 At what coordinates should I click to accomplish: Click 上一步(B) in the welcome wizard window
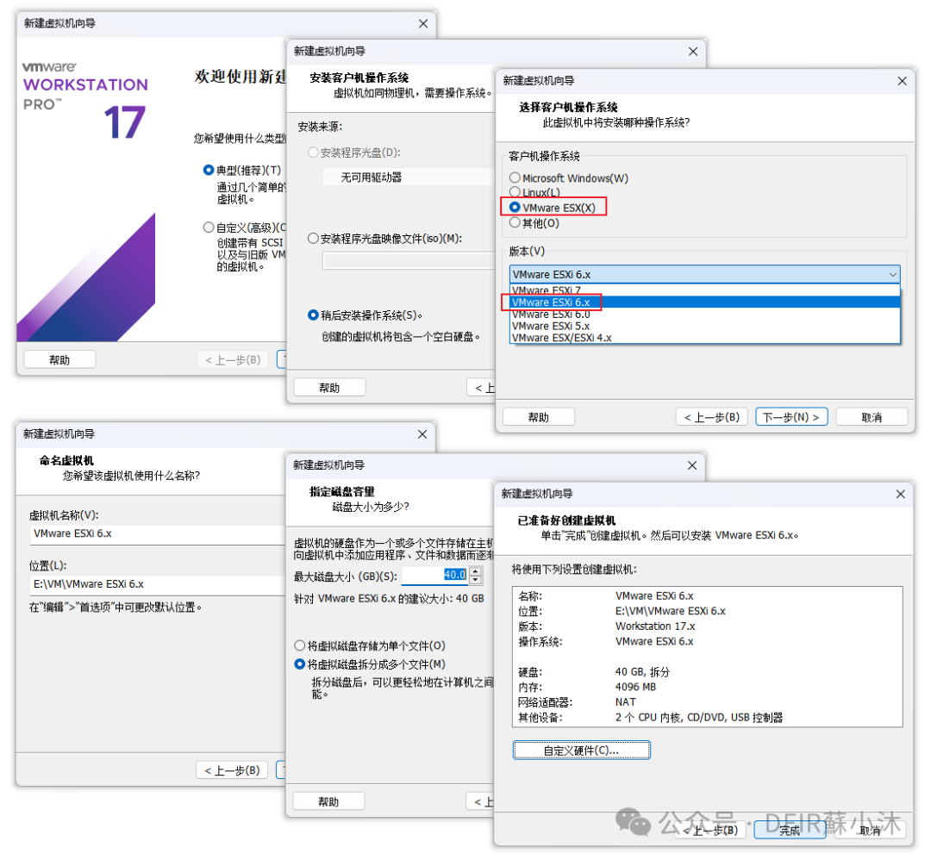tap(233, 359)
